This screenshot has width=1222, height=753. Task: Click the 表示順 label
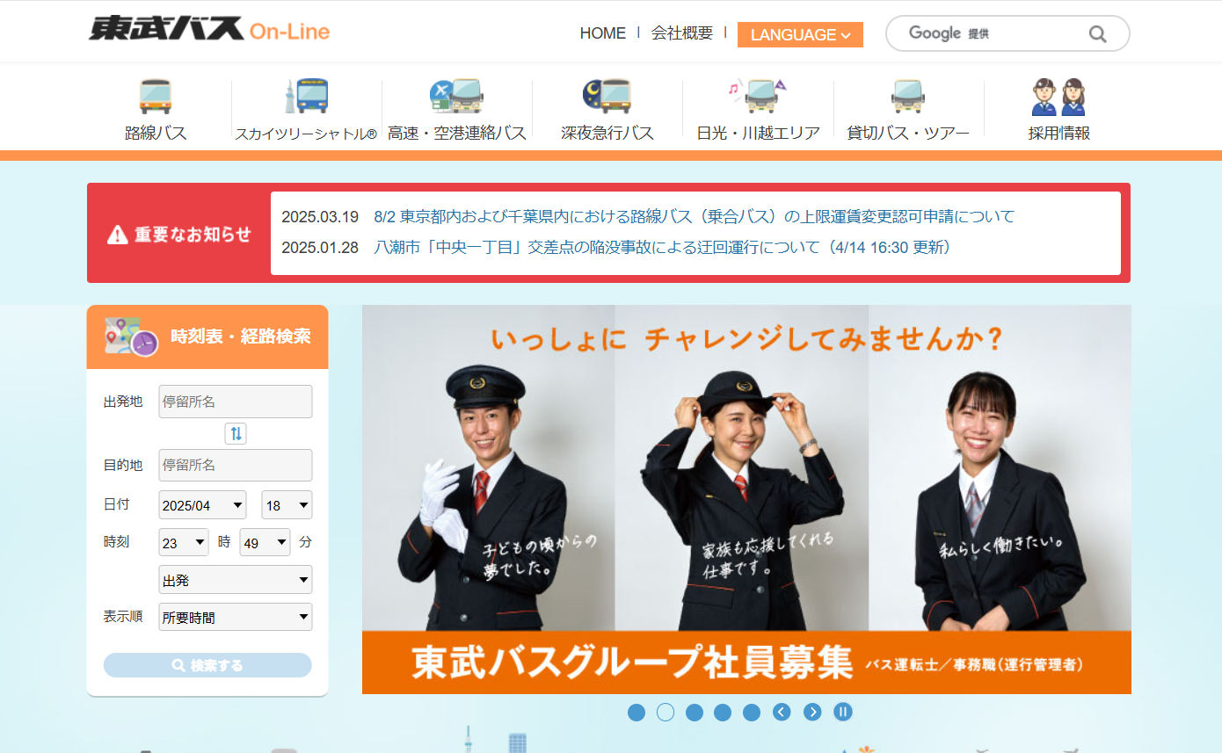tap(123, 616)
